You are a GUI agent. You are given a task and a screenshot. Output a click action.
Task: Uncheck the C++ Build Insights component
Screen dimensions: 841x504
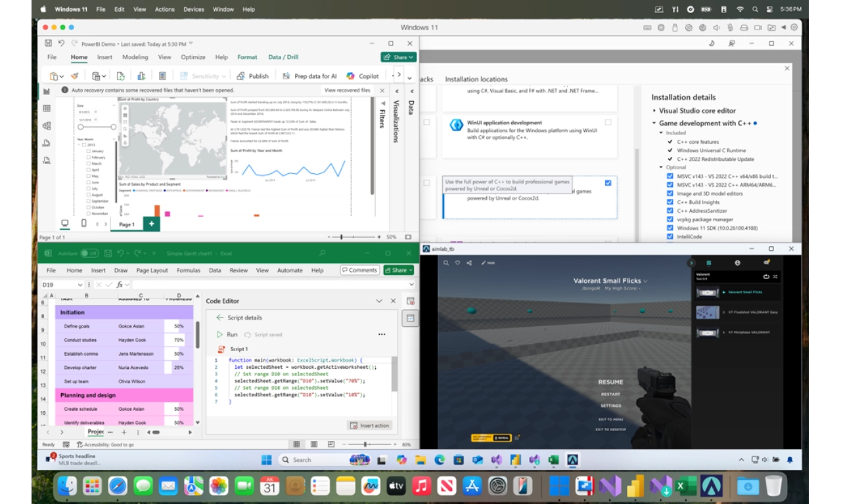pos(670,202)
